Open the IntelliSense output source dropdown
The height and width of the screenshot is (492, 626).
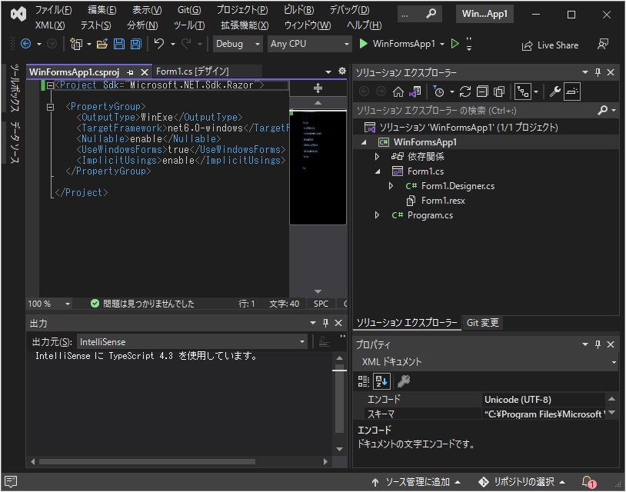point(192,342)
